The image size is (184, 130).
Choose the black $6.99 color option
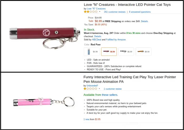coord(126,52)
